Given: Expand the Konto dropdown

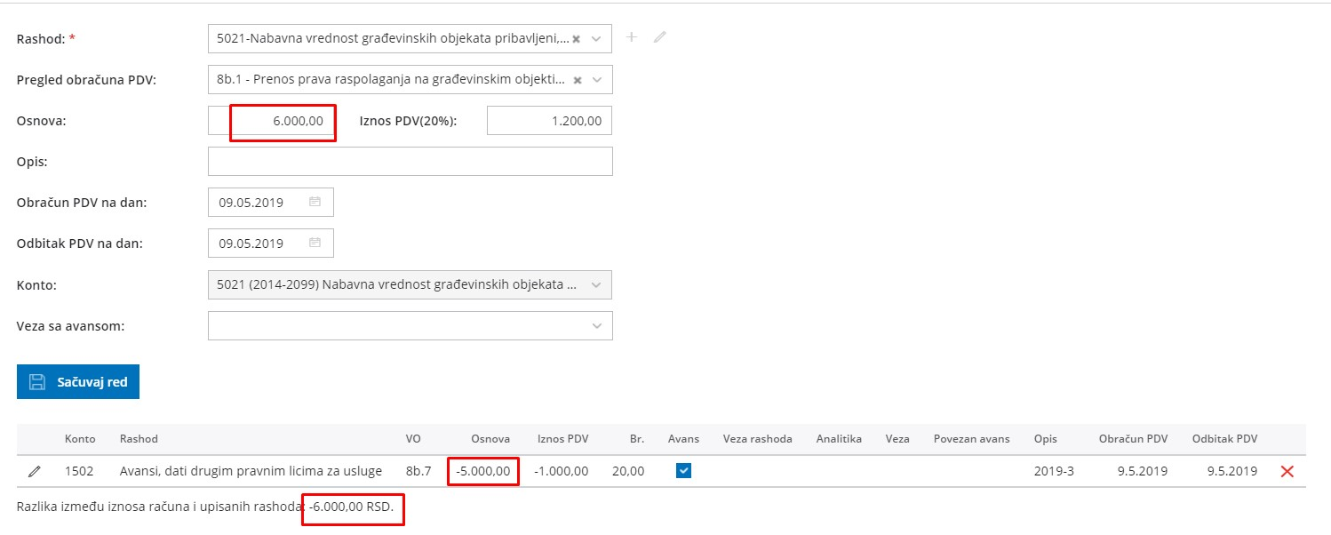Looking at the screenshot, I should pyautogui.click(x=410, y=284).
